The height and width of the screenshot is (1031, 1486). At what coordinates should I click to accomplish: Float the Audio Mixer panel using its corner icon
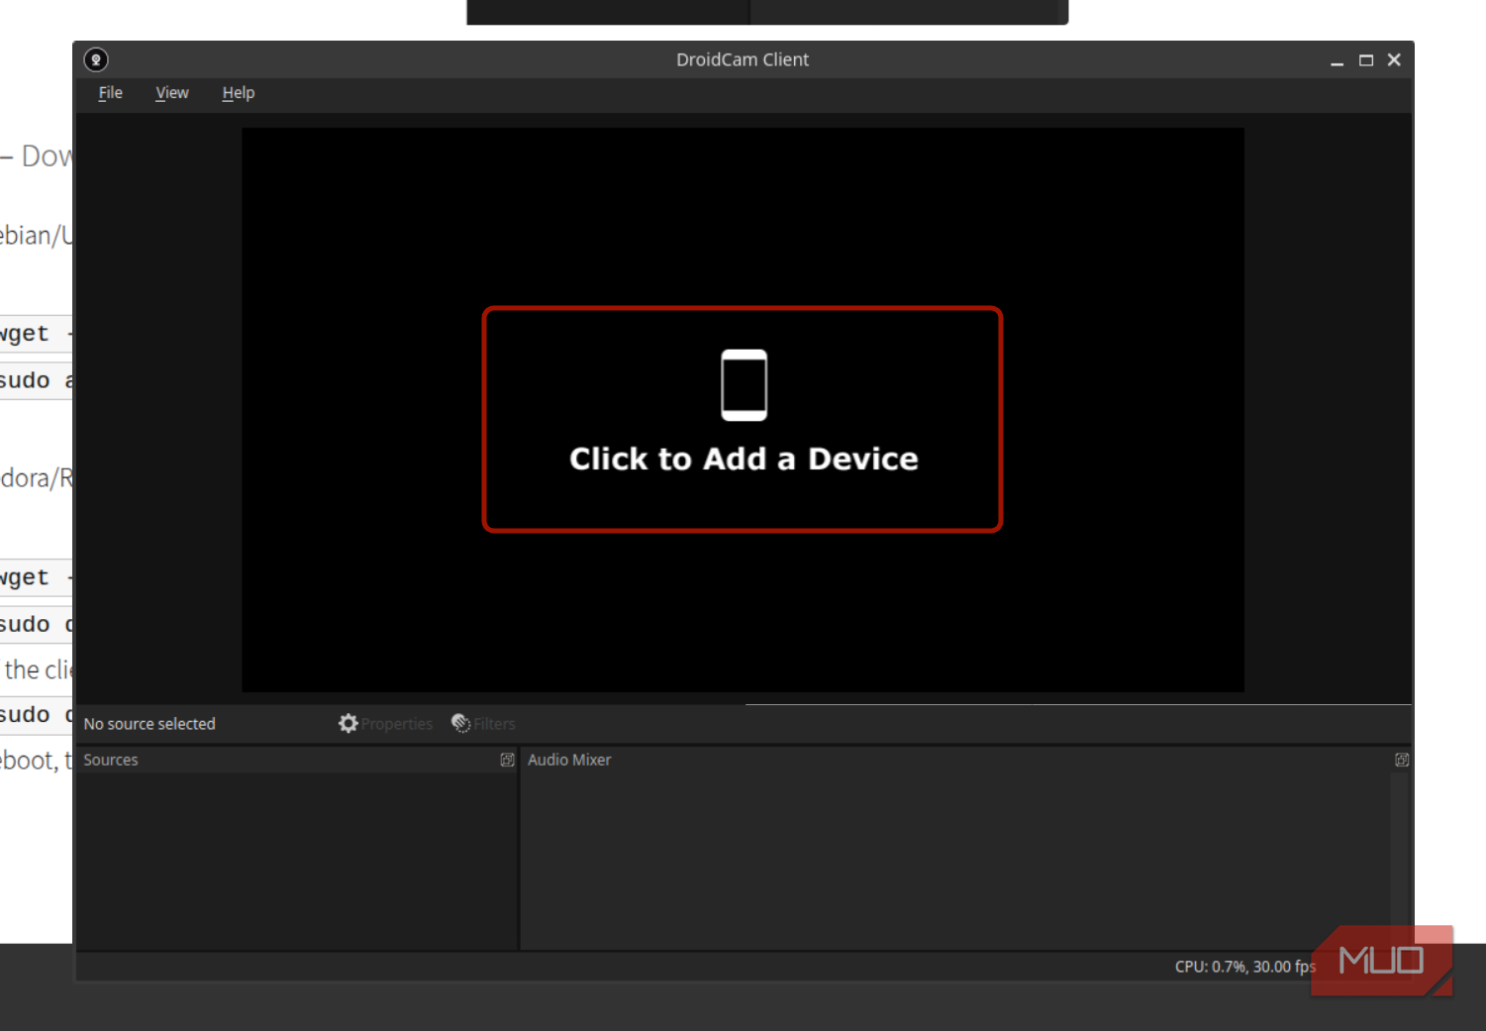(x=1402, y=760)
